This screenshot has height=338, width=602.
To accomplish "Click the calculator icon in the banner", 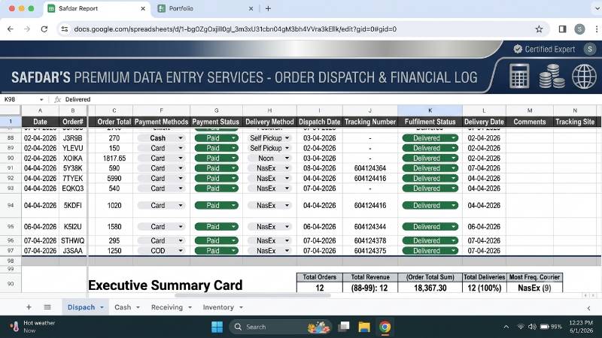I will pos(519,76).
